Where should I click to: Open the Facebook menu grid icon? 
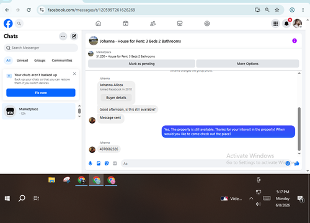pos(275,24)
